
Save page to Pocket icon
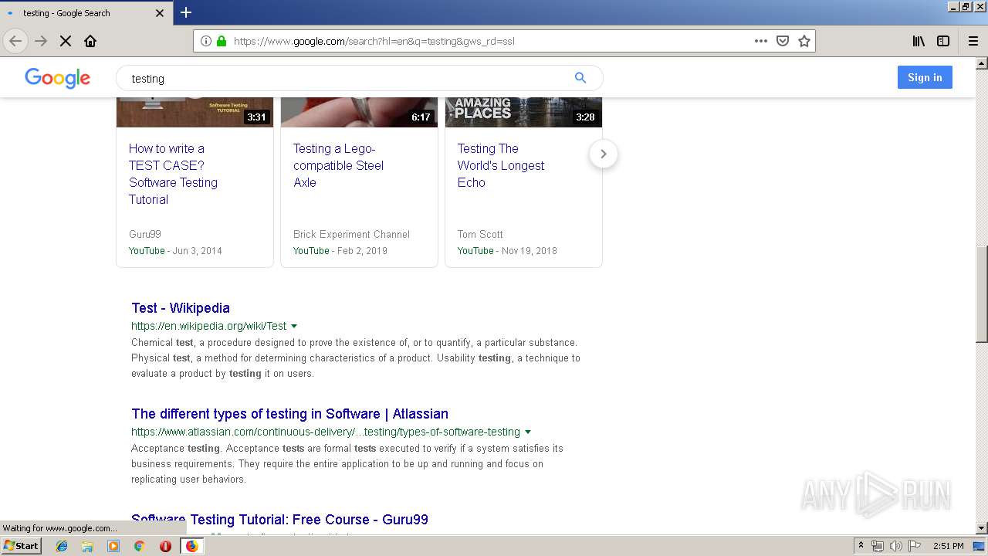783,41
